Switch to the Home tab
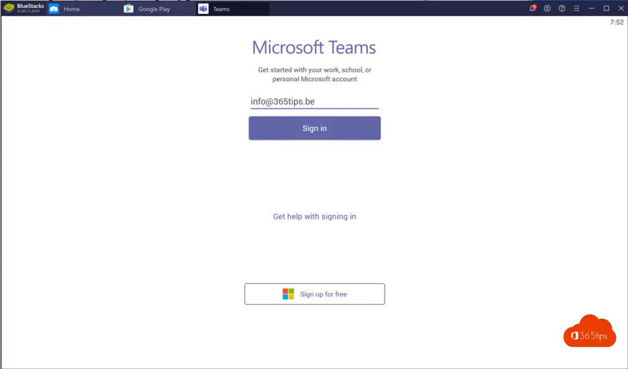Image resolution: width=628 pixels, height=369 pixels. [x=72, y=9]
